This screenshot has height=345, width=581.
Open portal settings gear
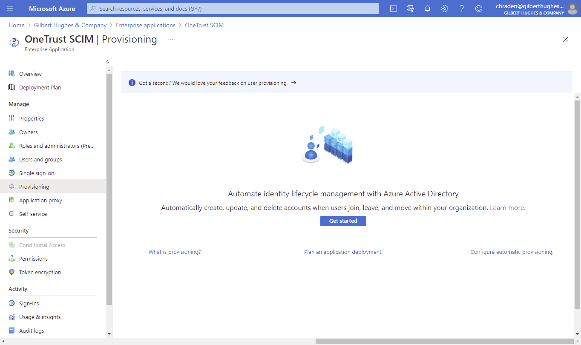(444, 9)
